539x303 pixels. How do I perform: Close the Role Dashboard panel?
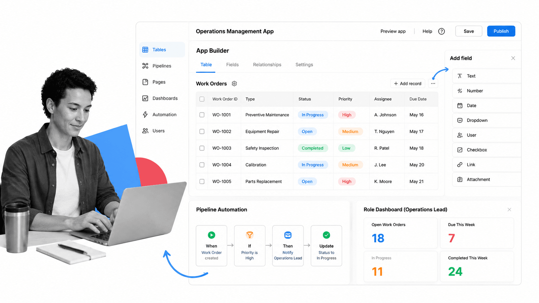click(x=509, y=210)
